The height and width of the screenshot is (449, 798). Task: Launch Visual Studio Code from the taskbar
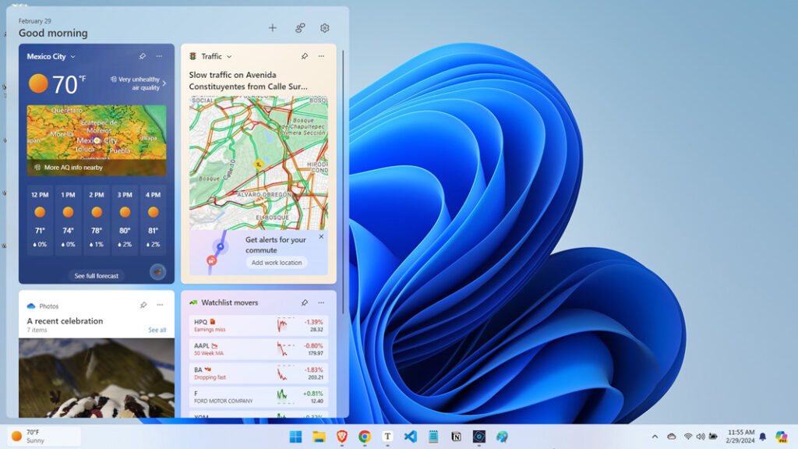[409, 437]
